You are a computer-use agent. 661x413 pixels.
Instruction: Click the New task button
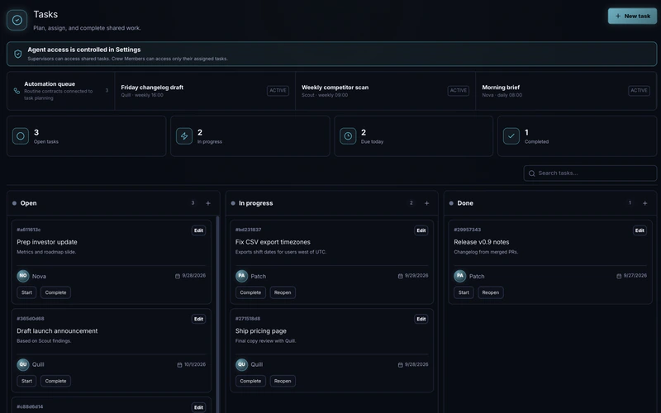tap(632, 16)
